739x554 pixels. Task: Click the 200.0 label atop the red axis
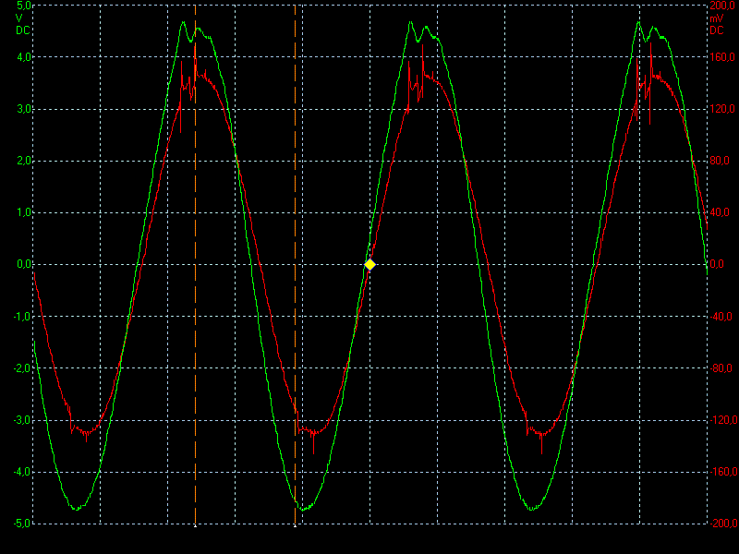click(x=720, y=6)
